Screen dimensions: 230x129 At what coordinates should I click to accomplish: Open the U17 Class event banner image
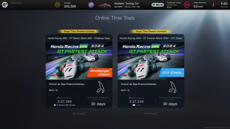(x=151, y=61)
